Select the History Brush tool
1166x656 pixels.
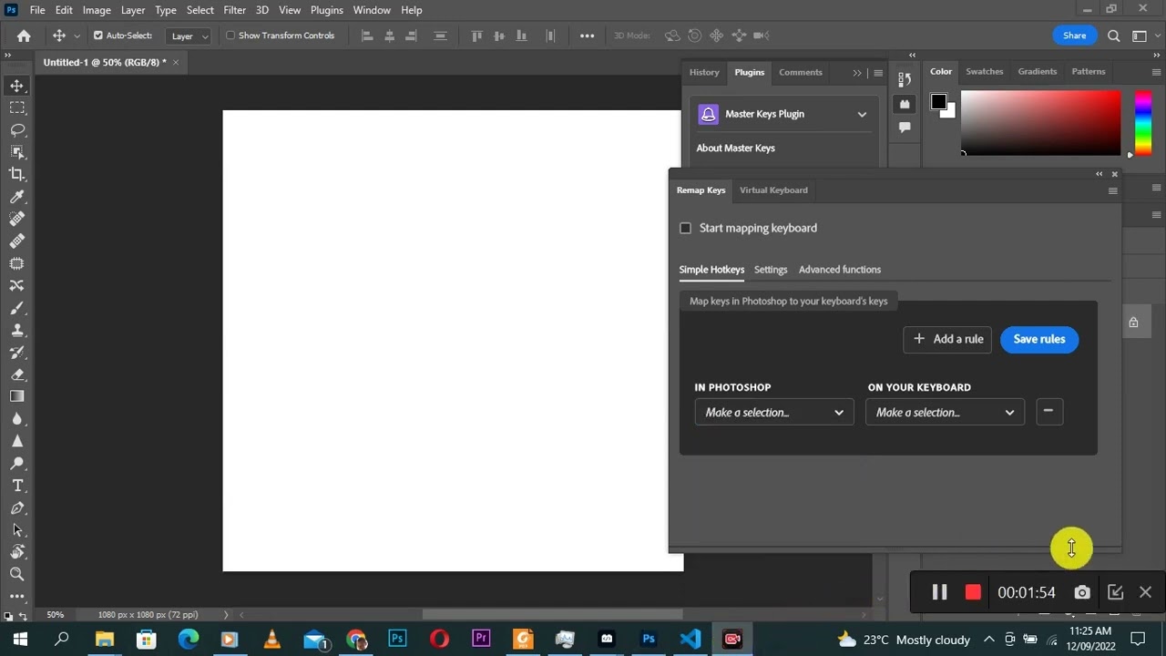click(17, 352)
